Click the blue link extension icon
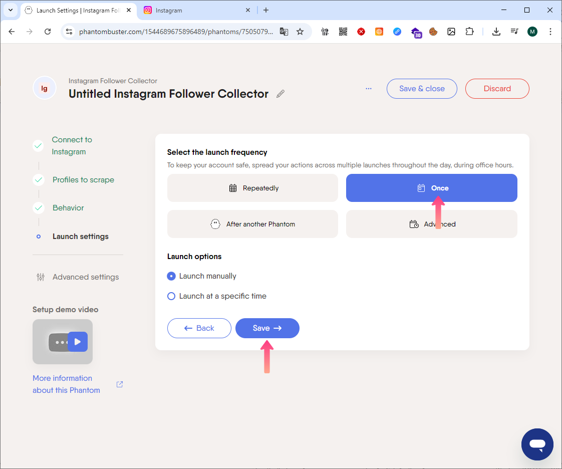562x469 pixels. tap(397, 32)
